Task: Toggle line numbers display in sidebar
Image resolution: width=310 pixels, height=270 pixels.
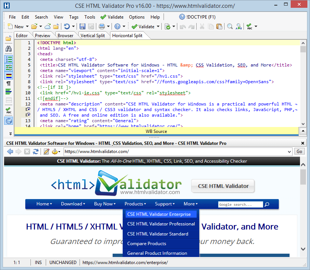Action: point(9,59)
